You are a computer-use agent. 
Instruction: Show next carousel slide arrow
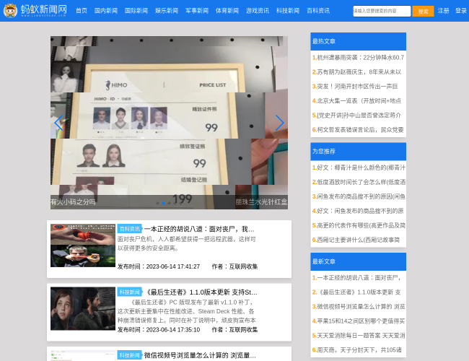(x=279, y=123)
